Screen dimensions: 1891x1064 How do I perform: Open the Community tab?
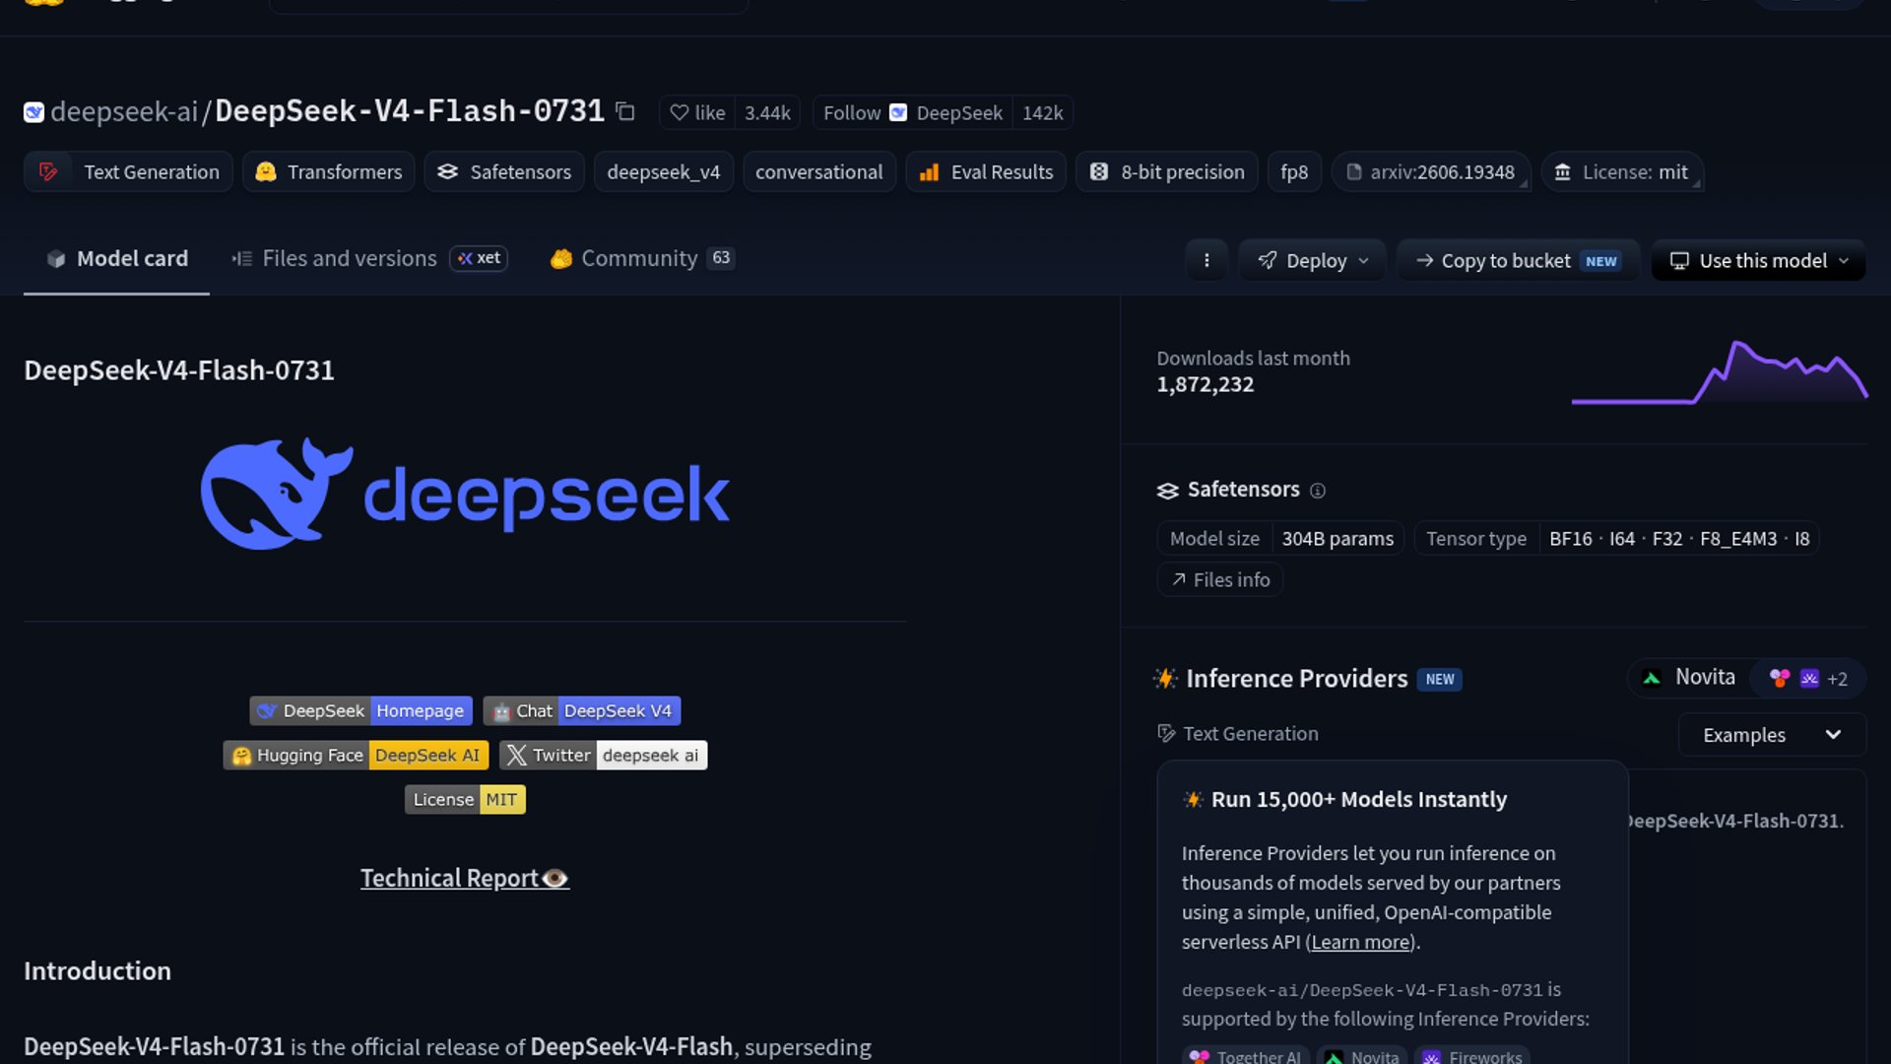[642, 258]
